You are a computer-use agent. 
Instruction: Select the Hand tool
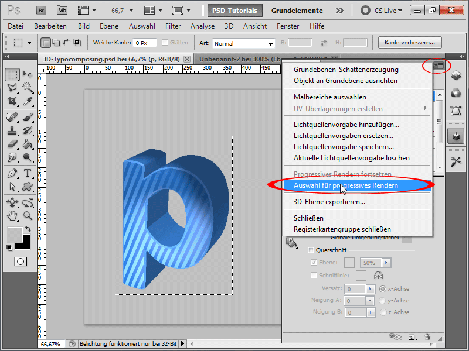click(12, 215)
